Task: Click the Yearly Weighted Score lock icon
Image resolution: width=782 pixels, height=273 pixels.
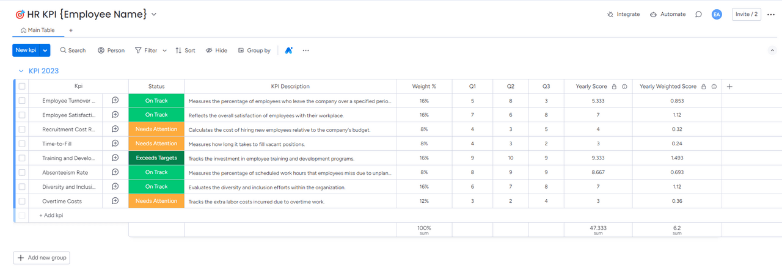Action: click(x=703, y=87)
